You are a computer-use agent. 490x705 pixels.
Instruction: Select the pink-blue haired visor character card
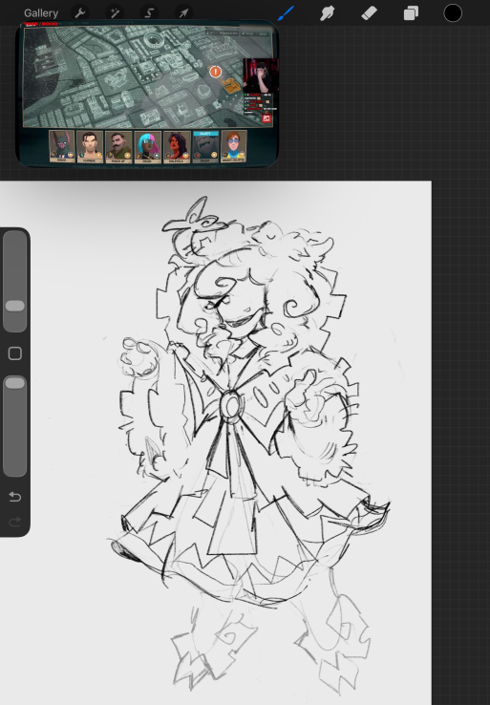click(147, 146)
